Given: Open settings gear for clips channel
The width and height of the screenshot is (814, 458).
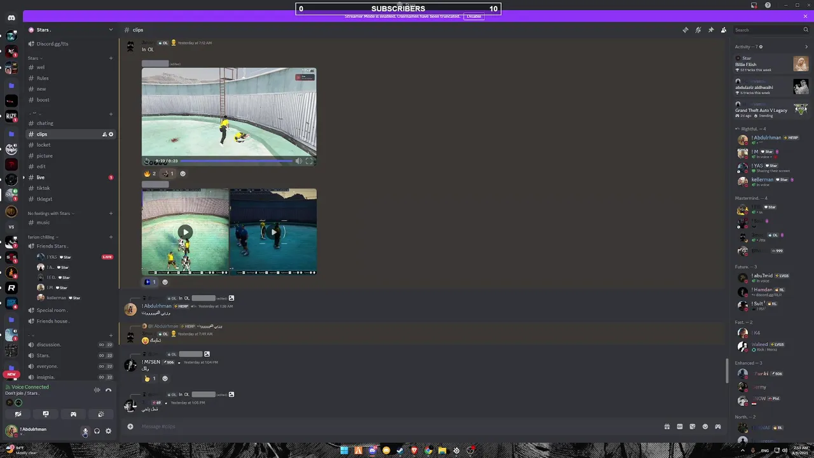Looking at the screenshot, I should point(111,134).
